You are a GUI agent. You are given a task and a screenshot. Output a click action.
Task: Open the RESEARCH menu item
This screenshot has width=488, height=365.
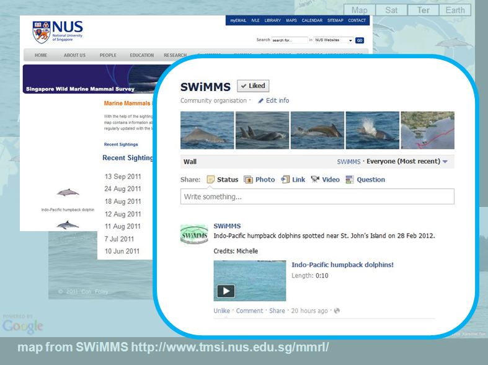(x=175, y=55)
